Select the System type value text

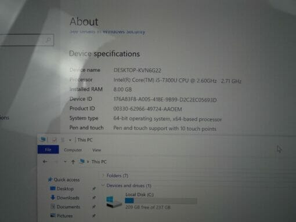click(x=168, y=119)
